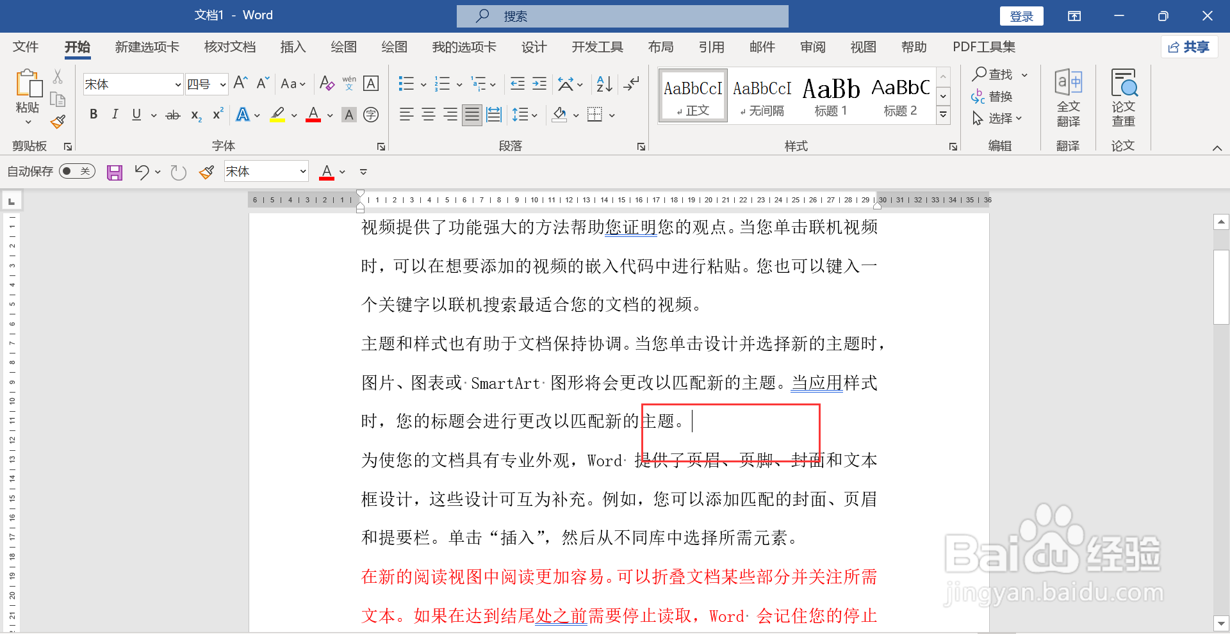Image resolution: width=1230 pixels, height=634 pixels.
Task: Click 替换 (Replace)
Action: [992, 97]
